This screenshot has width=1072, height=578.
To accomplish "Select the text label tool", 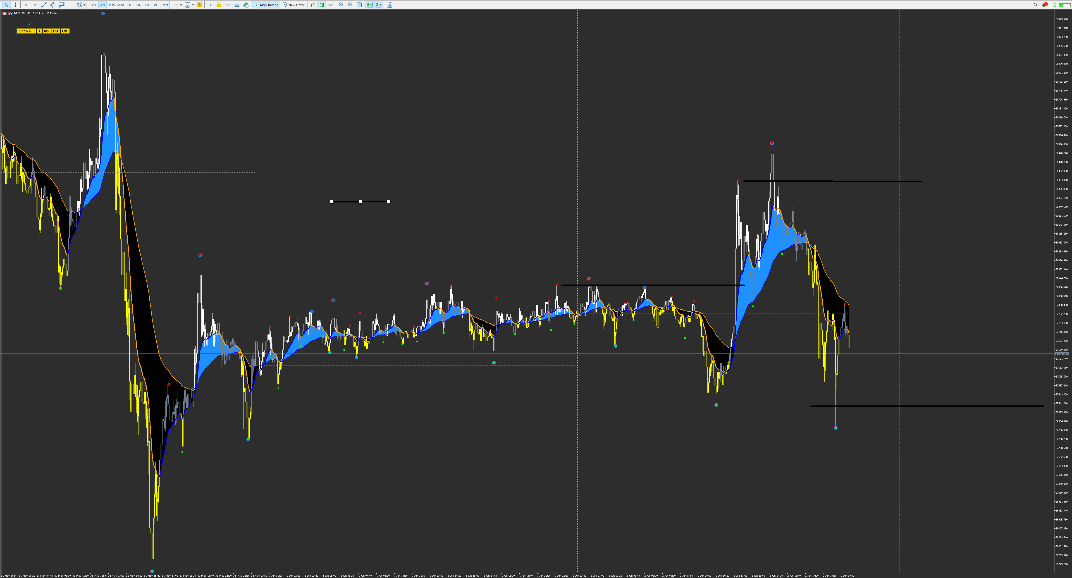I will (70, 5).
